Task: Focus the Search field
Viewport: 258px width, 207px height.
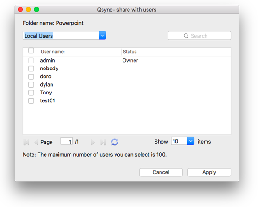Action: [199, 36]
